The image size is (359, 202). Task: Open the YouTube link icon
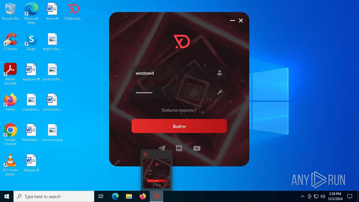(197, 148)
